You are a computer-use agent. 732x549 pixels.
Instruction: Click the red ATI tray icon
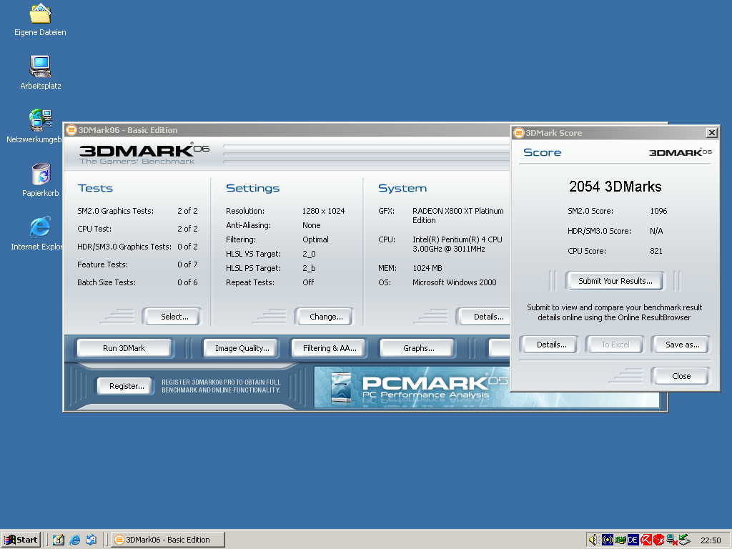pos(658,540)
